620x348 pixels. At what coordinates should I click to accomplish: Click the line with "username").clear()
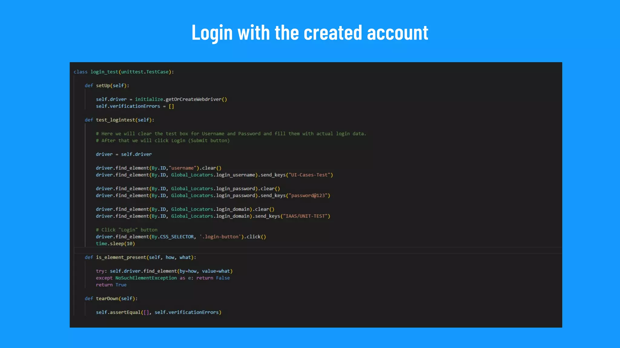[159, 168]
